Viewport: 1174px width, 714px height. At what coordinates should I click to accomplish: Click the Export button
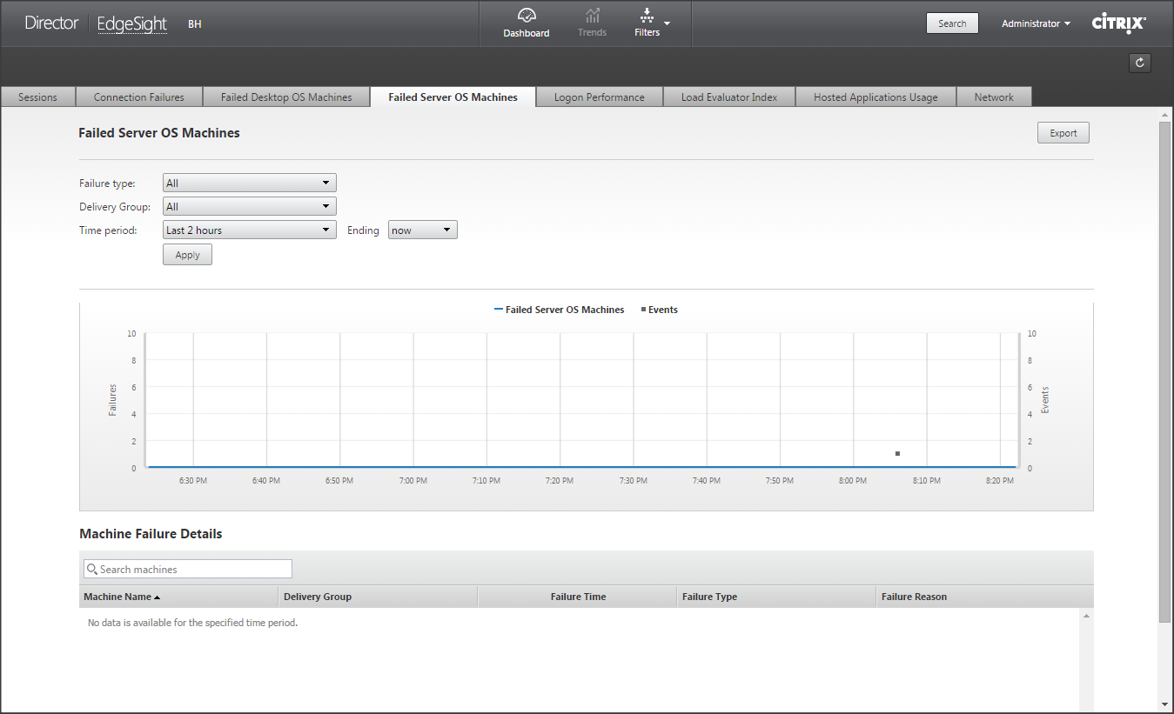[1063, 133]
